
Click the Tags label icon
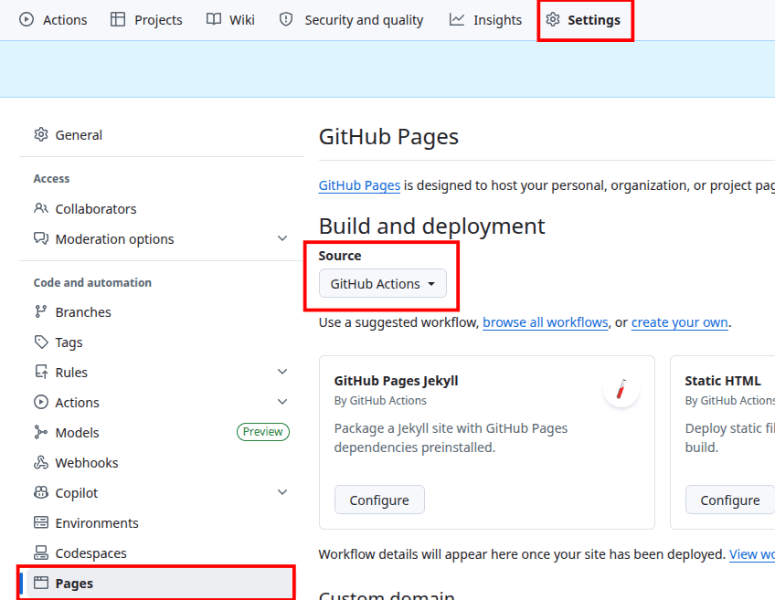(41, 342)
